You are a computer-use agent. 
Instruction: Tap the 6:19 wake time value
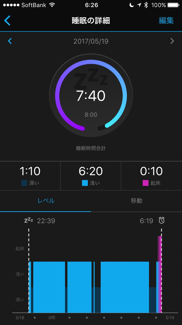(146, 221)
